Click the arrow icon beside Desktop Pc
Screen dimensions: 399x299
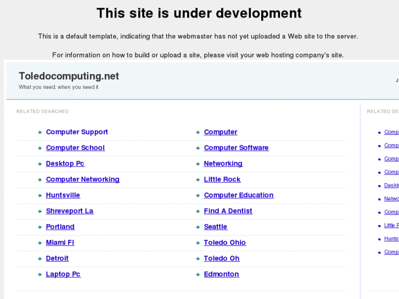(x=40, y=164)
